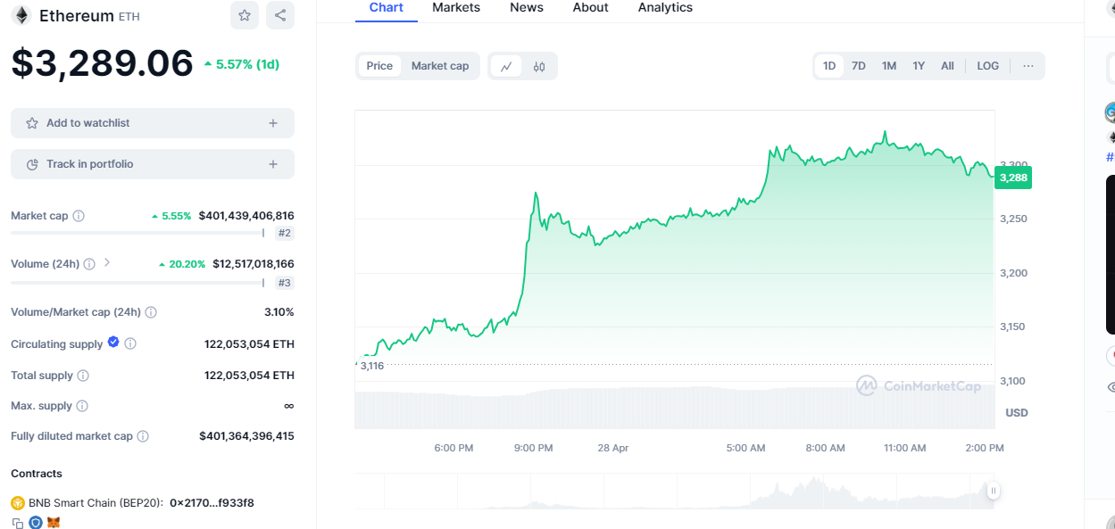The height and width of the screenshot is (529, 1115).
Task: Click the Volume rank progress bar
Action: 137,282
